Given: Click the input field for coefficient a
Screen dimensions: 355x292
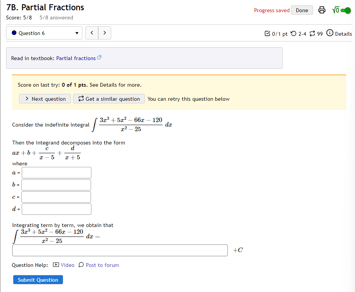Looking at the screenshot, I should click(x=56, y=172).
